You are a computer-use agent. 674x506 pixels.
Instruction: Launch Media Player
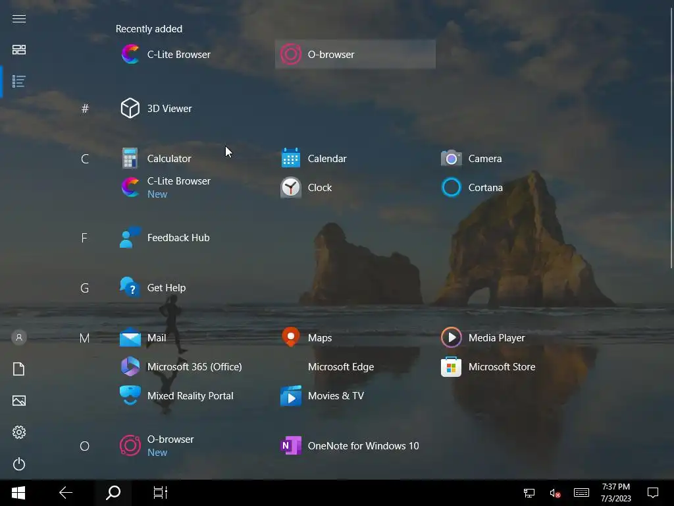pyautogui.click(x=515, y=338)
